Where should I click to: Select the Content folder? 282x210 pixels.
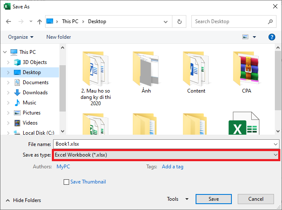click(196, 72)
